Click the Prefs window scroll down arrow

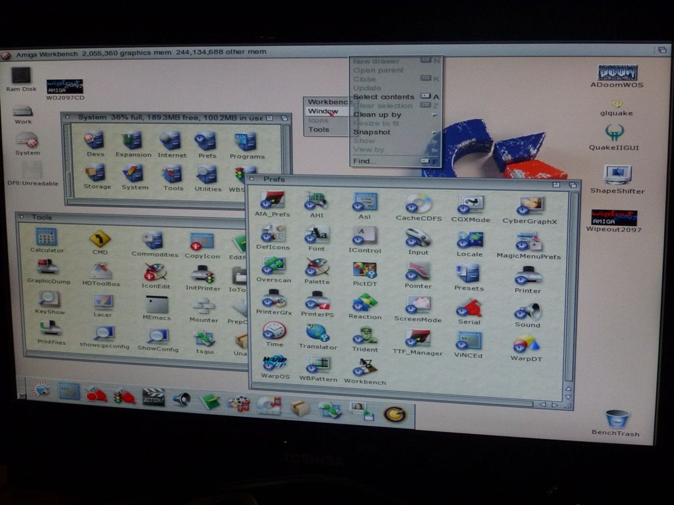pos(568,397)
